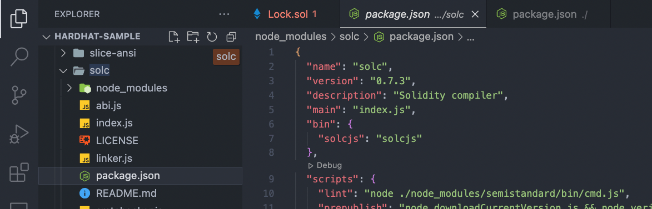Click node_modules in the breadcrumb
The width and height of the screenshot is (652, 209).
click(291, 37)
